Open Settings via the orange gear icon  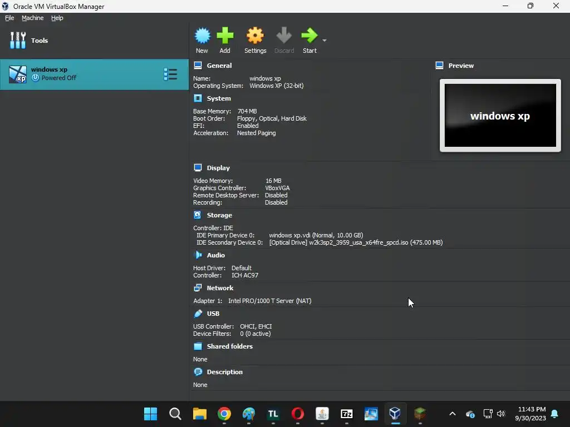(255, 36)
